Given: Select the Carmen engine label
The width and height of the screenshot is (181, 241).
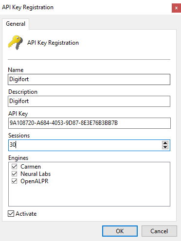Looking at the screenshot, I should (31, 167).
